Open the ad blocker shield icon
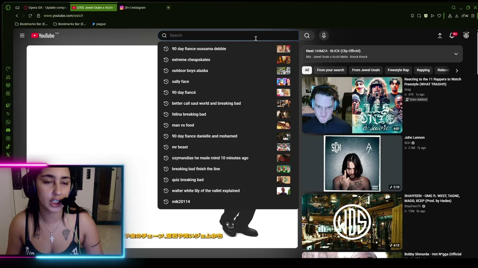This screenshot has height=268, width=478. point(426,16)
